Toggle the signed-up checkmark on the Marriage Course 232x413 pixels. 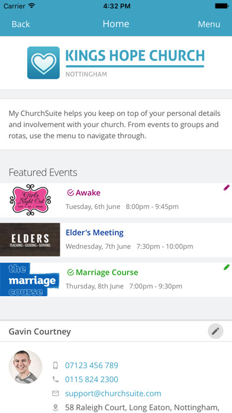coord(70,272)
